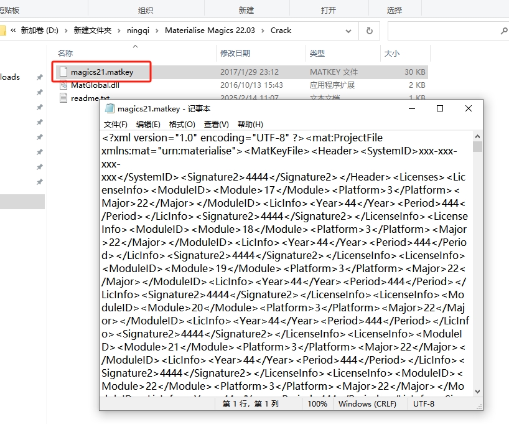
Task: Navigate to 新建文件夹 in address bar
Action: click(x=93, y=31)
